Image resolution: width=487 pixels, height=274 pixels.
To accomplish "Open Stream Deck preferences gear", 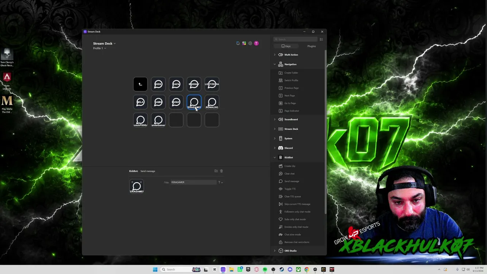I will pyautogui.click(x=250, y=43).
